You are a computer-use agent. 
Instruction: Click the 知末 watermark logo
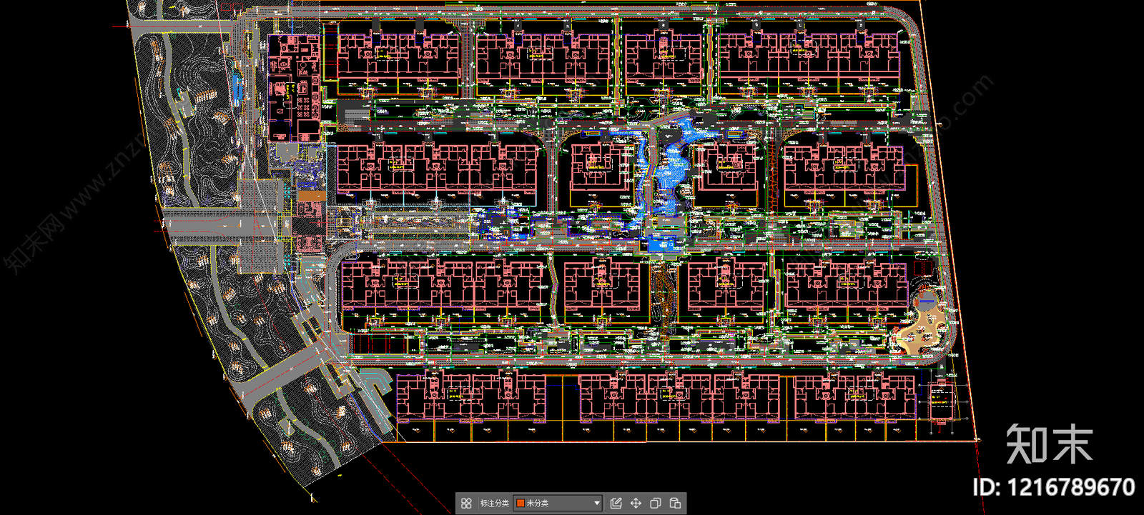coord(1050,444)
